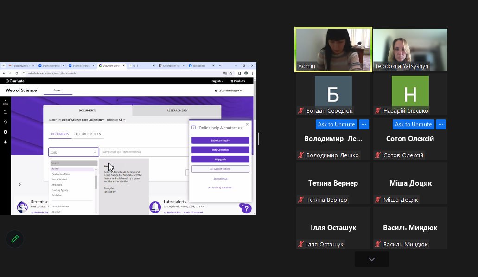Open the history clock icon in sidebar
This screenshot has width=478, height=277.
click(6, 122)
